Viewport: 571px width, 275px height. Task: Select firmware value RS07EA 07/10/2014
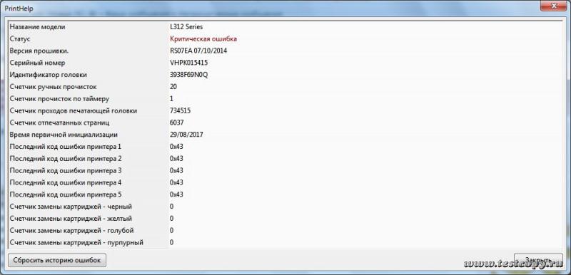click(198, 51)
